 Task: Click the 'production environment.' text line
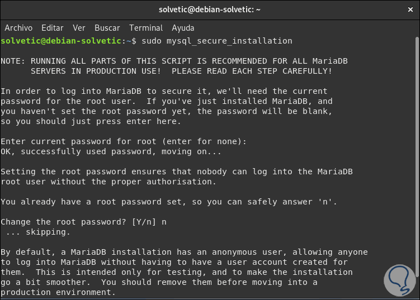[x=58, y=292]
